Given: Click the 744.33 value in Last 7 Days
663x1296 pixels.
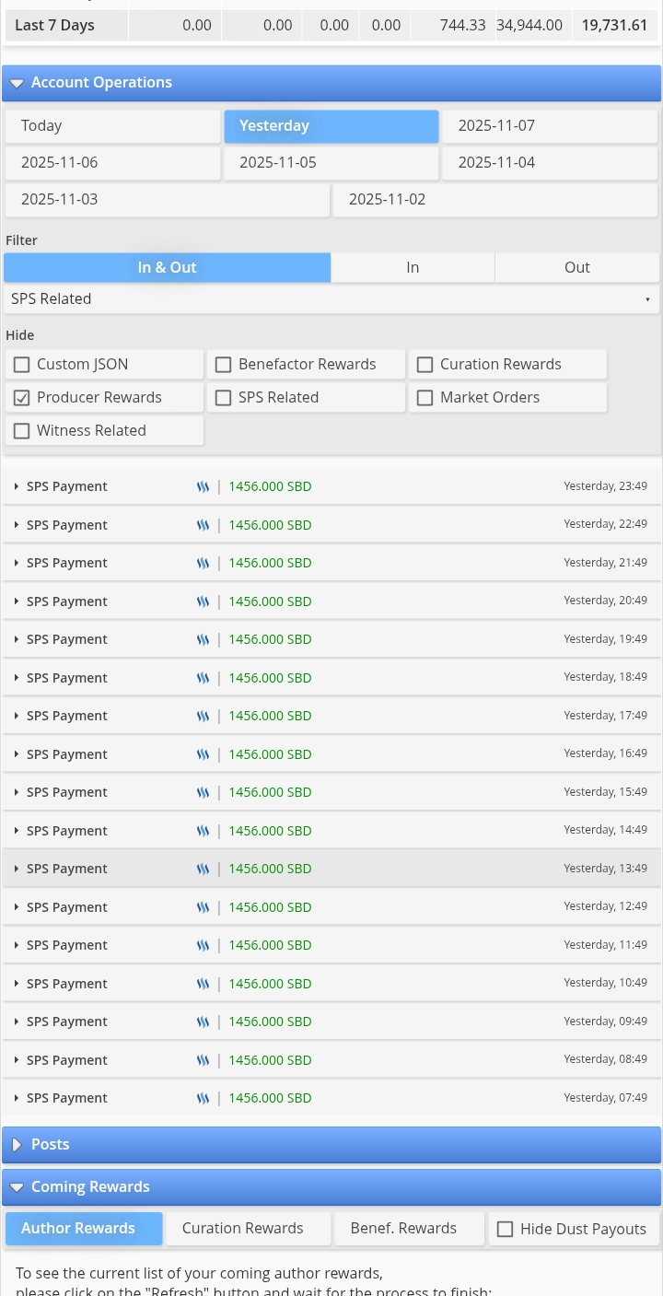Looking at the screenshot, I should [x=462, y=25].
